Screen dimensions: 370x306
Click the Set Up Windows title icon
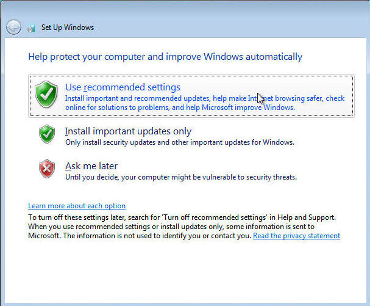tap(31, 27)
